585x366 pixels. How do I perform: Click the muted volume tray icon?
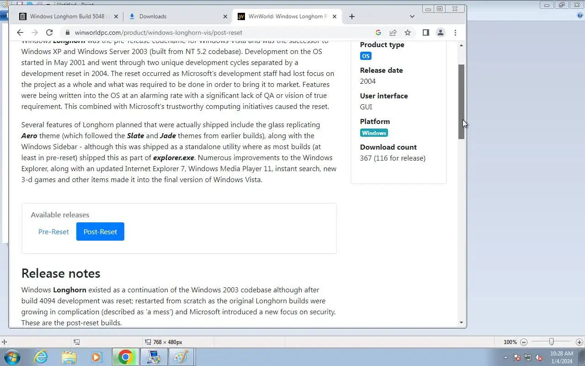[539, 357]
